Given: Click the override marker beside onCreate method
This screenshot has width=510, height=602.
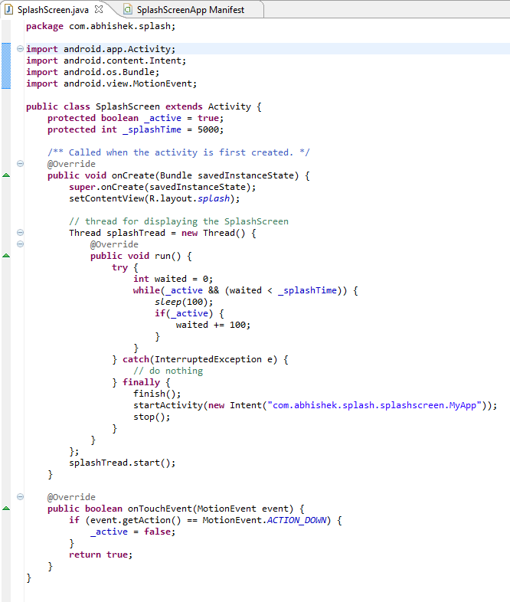Looking at the screenshot, I should pyautogui.click(x=6, y=176).
